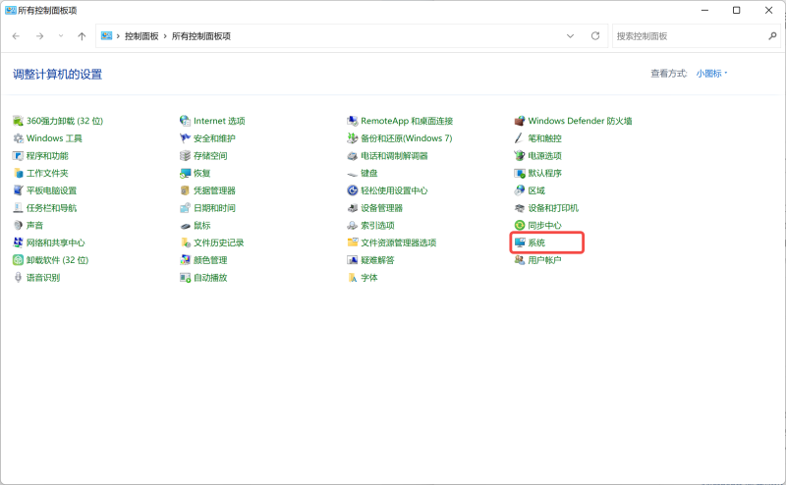786x485 pixels.
Task: Open the 凭据管理器 icon
Action: tap(185, 190)
